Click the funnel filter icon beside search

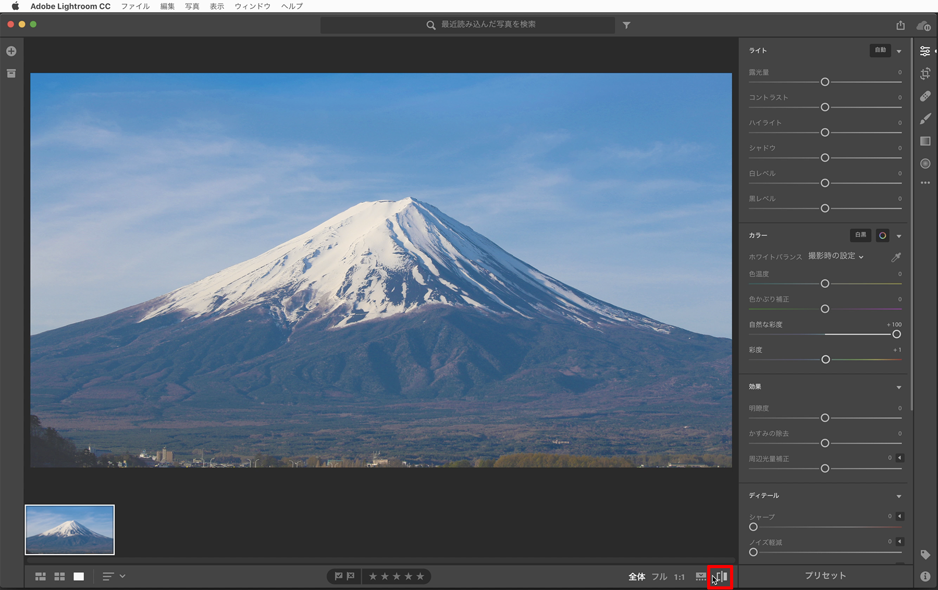click(x=626, y=25)
